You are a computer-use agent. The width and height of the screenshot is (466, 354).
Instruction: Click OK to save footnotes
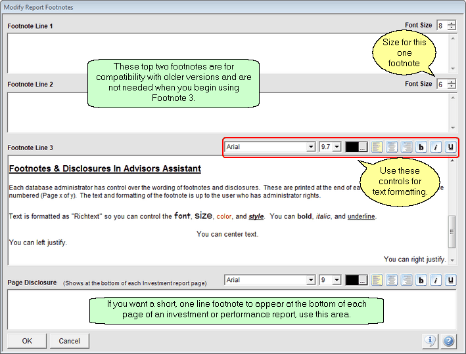[x=27, y=341]
